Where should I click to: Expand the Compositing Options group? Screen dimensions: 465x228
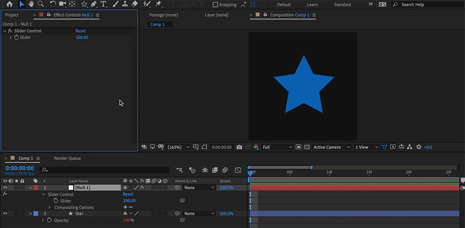[49, 208]
